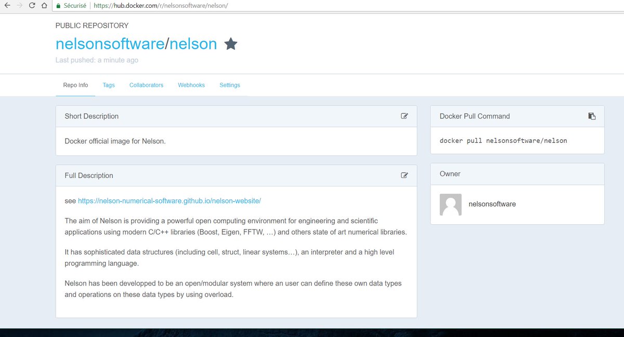This screenshot has height=337, width=624.
Task: Click the hub.docker.com address bar URL
Action: point(161,6)
